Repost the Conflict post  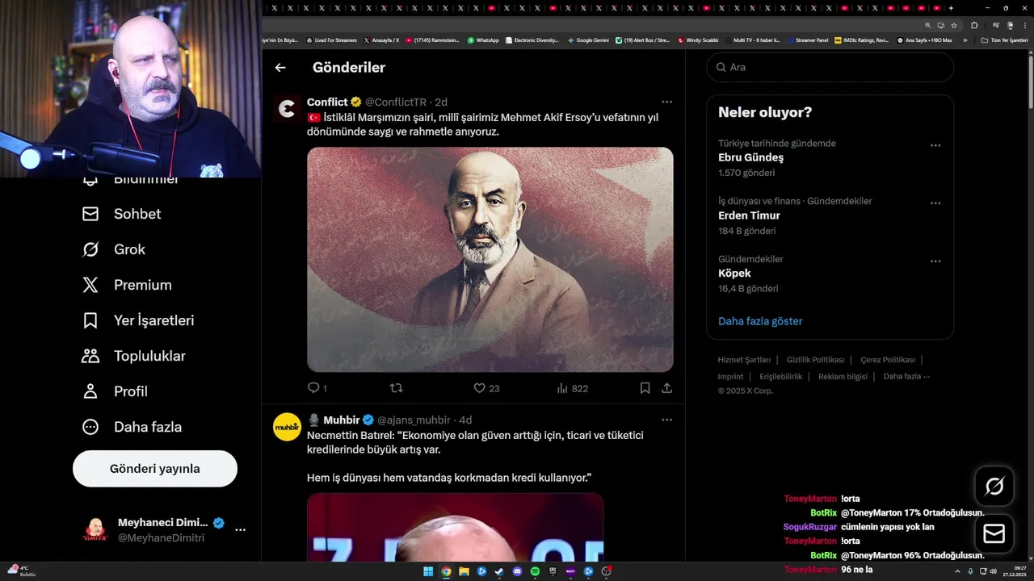pyautogui.click(x=396, y=388)
